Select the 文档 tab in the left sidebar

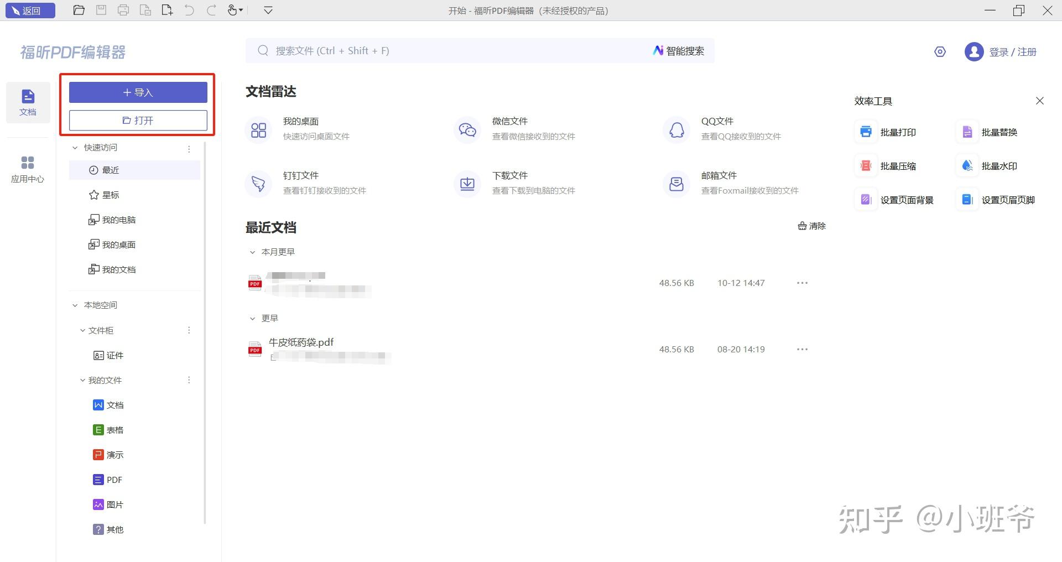pyautogui.click(x=28, y=102)
